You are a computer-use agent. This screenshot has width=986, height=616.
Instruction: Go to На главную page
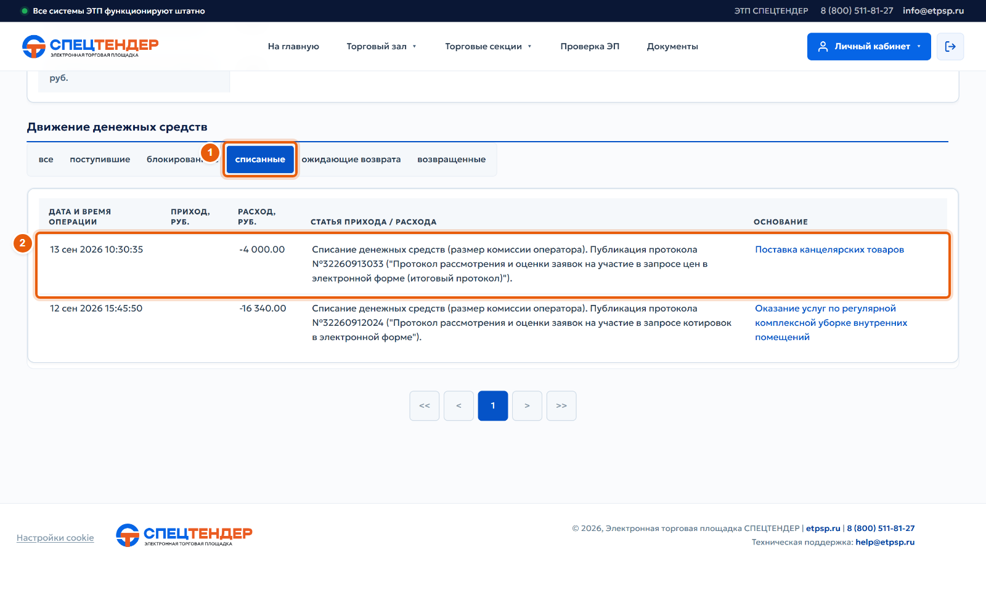[x=293, y=46]
